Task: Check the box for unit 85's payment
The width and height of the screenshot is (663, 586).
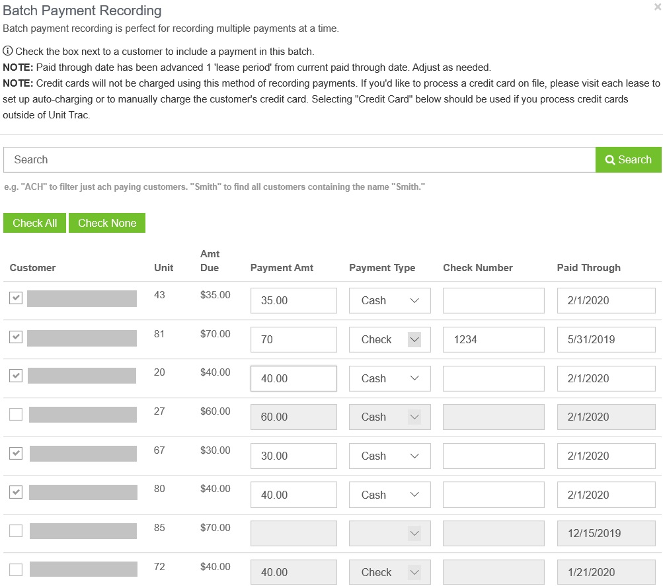Action: 15,530
